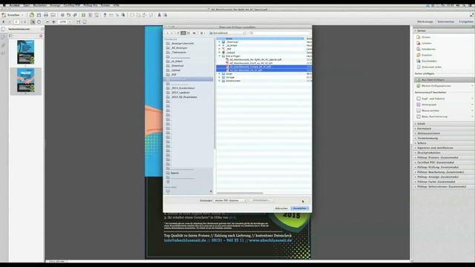Click the page number field
This screenshot has width=475, height=267.
click(16, 22)
